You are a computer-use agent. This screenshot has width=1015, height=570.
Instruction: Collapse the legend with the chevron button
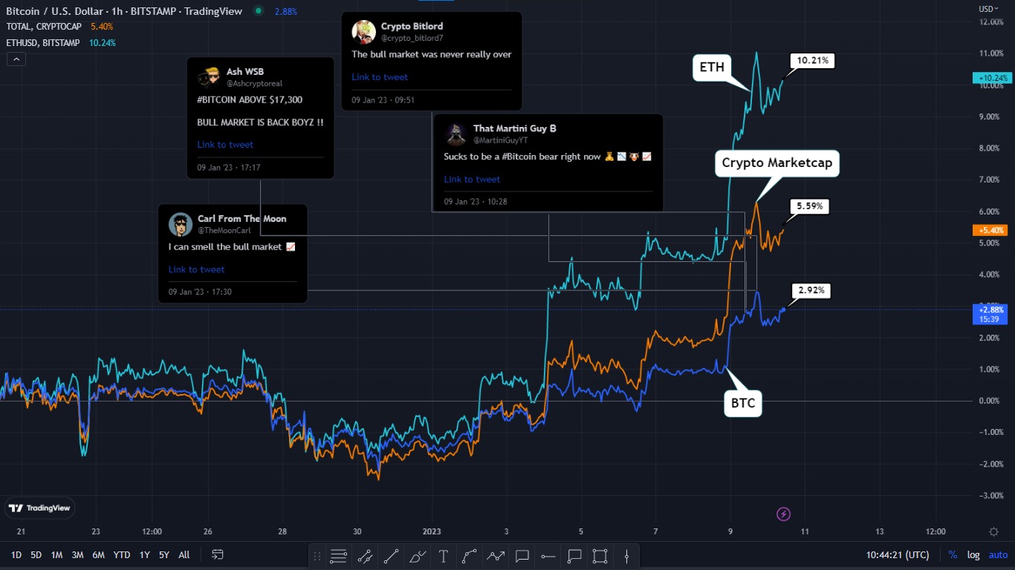coord(16,59)
